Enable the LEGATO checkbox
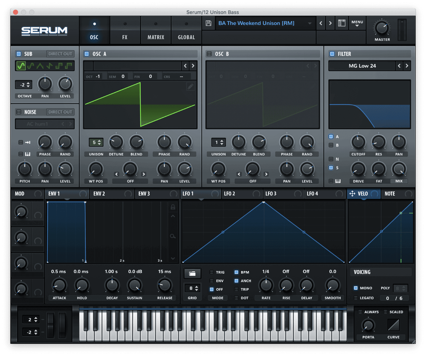Viewport: 426px width, 356px height. tap(356, 298)
